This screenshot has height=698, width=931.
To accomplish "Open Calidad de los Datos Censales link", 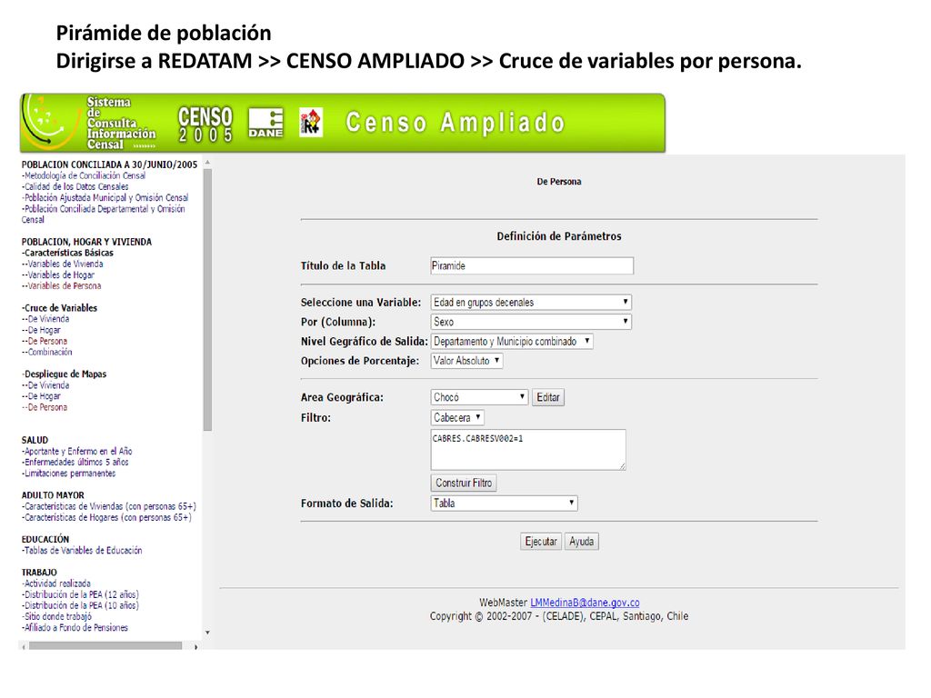I will 75,186.
